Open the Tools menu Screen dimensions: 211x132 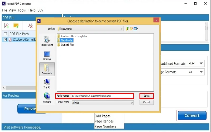[22, 10]
